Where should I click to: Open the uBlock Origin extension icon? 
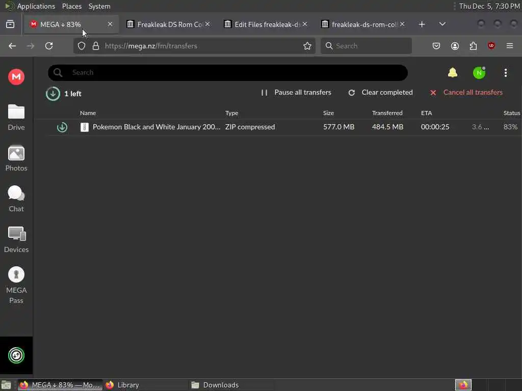tap(491, 46)
